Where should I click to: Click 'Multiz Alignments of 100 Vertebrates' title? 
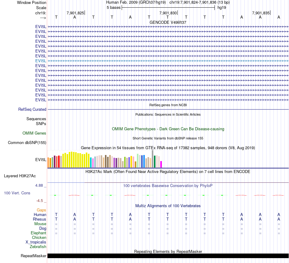[168, 206]
